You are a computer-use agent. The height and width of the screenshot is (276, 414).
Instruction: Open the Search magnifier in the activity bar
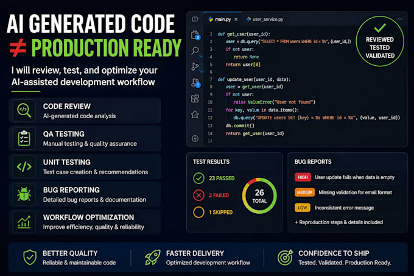(x=195, y=50)
